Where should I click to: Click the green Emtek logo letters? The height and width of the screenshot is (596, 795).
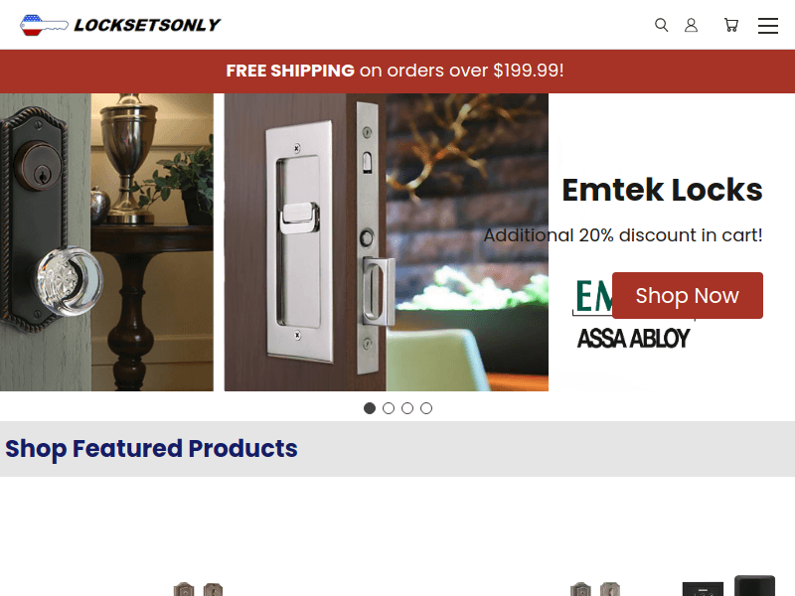(594, 295)
